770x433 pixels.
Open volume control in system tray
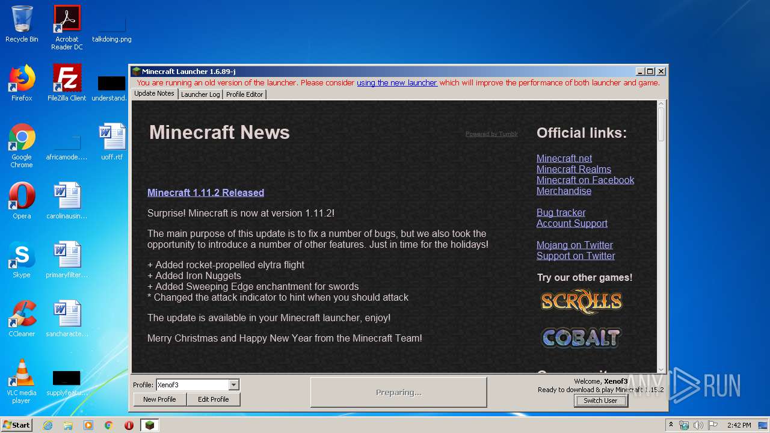click(698, 425)
